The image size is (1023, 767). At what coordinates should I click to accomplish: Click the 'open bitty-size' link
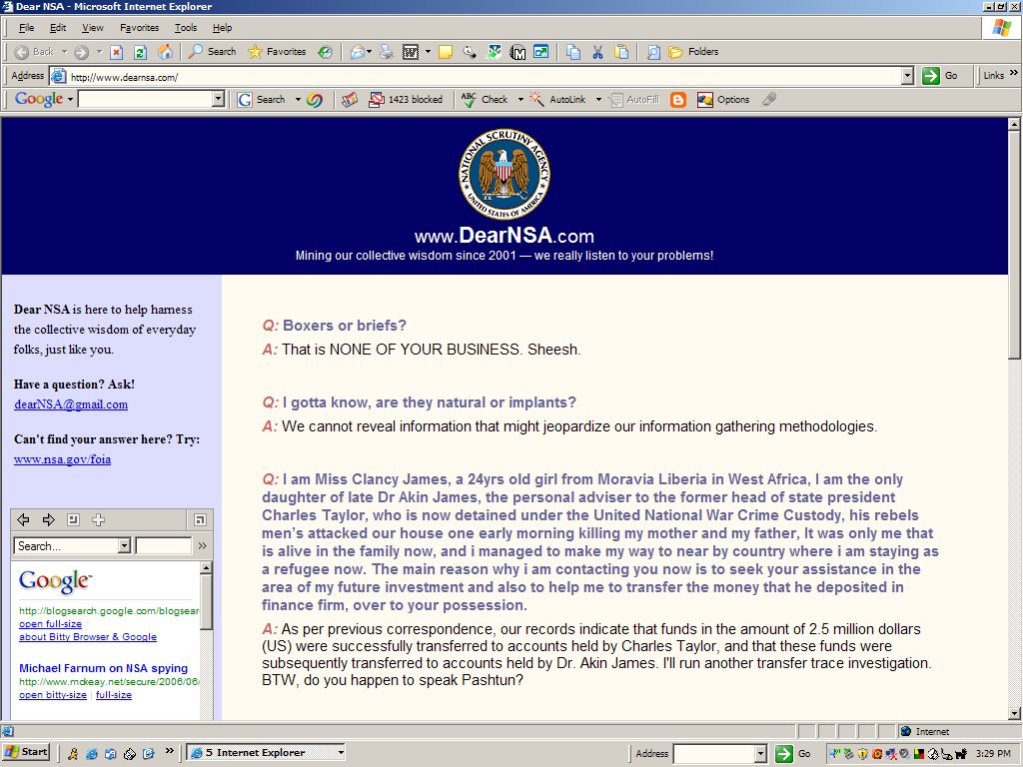pyautogui.click(x=52, y=695)
